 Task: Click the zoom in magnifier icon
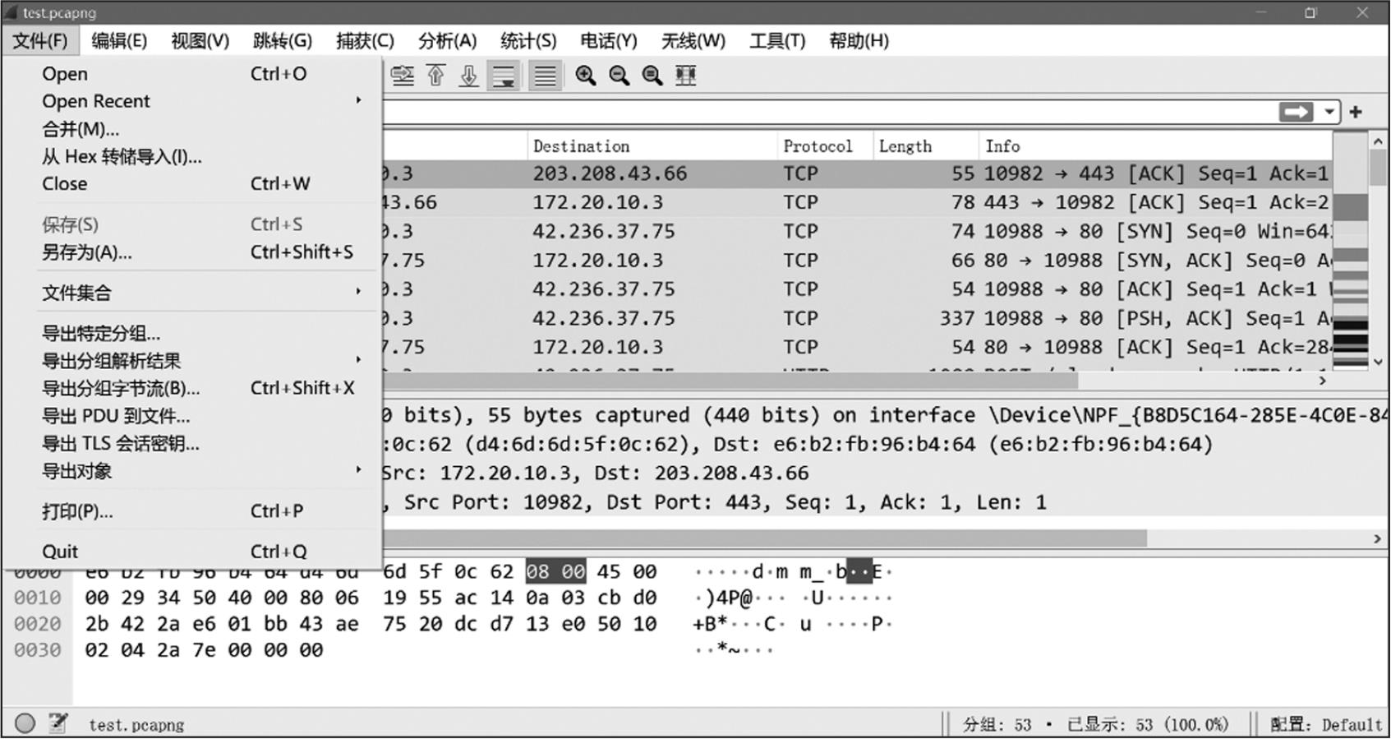[586, 76]
